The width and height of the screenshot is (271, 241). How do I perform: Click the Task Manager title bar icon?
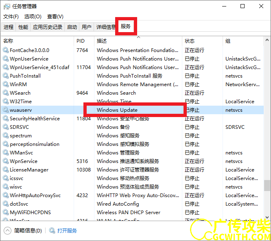coord(7,7)
